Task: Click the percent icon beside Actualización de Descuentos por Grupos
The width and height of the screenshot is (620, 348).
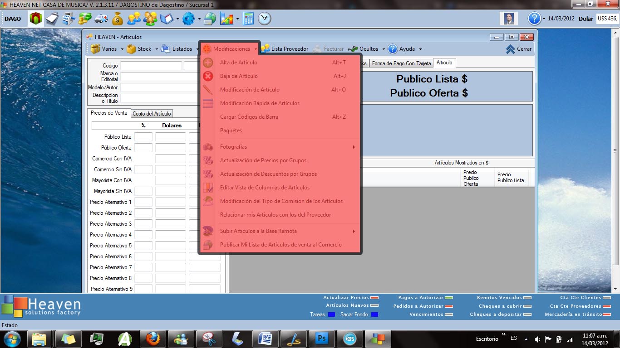Action: [x=208, y=174]
